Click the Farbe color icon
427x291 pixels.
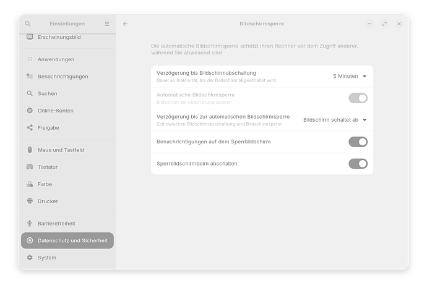[30, 184]
